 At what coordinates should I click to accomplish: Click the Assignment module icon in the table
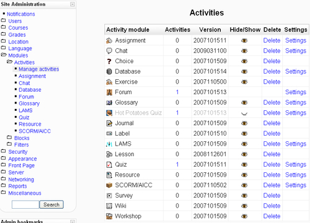109,41
